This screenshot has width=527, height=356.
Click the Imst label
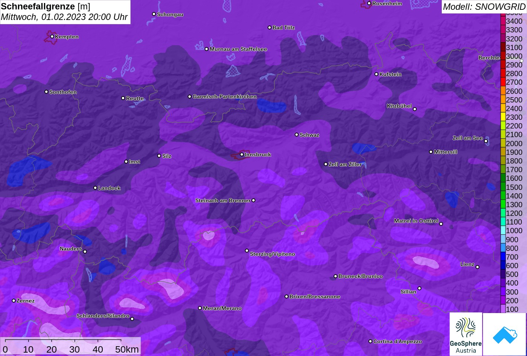pos(134,162)
